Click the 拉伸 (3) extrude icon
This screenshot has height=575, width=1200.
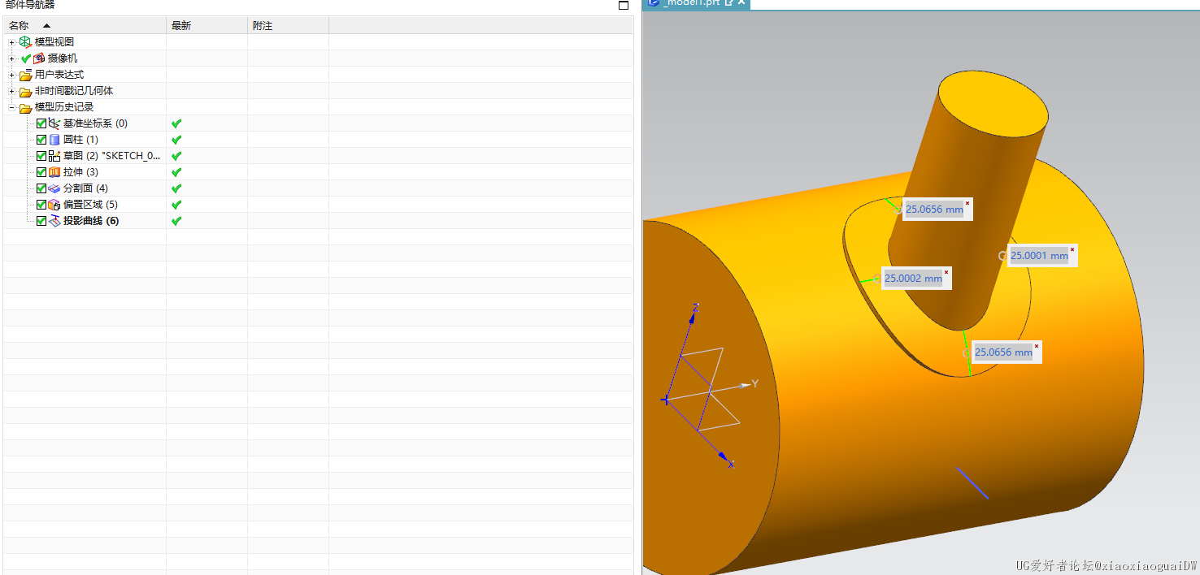[x=54, y=172]
